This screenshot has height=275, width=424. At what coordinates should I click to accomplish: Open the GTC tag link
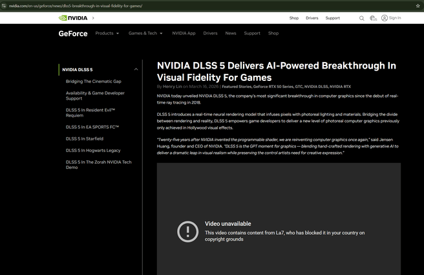coord(299,87)
